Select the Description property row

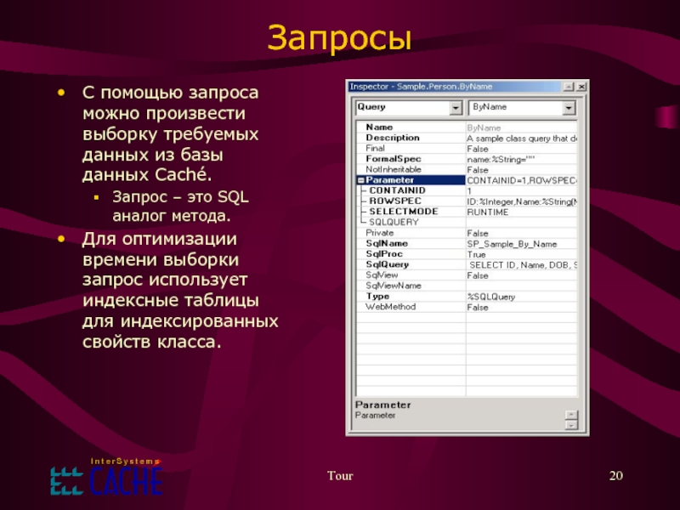coord(467,138)
